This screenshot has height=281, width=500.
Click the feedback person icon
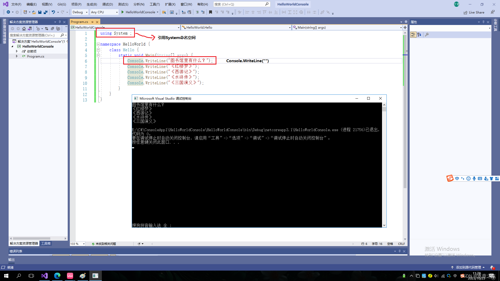[x=492, y=12]
